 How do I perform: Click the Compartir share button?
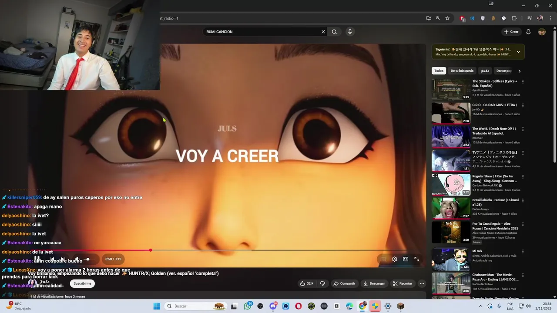pyautogui.click(x=344, y=283)
